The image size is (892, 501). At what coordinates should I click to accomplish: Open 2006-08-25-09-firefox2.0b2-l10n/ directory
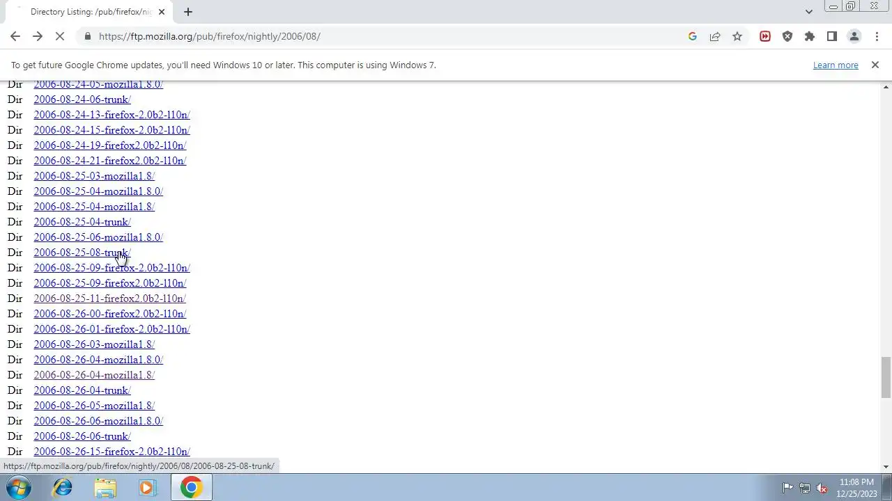tap(110, 283)
